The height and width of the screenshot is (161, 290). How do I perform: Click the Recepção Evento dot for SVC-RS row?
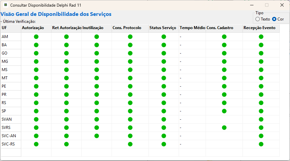click(x=261, y=144)
